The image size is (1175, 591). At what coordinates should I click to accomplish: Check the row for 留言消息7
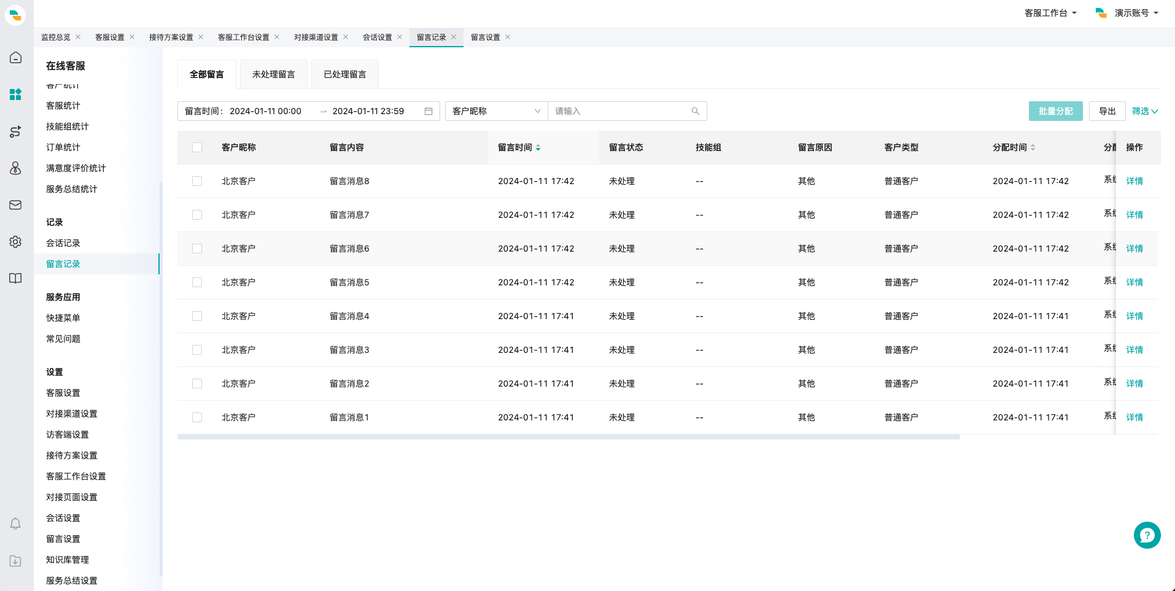[x=197, y=215]
